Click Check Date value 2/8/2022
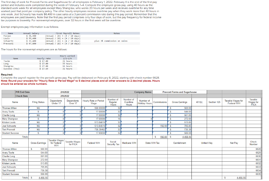269x181 pixels. coord(65,96)
